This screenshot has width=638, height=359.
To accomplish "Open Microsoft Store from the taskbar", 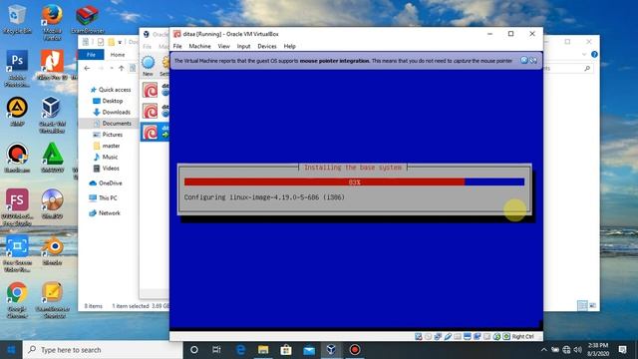I will click(x=286, y=350).
